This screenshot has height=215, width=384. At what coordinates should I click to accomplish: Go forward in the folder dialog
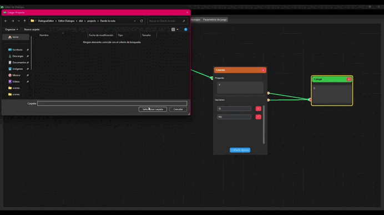coord(13,21)
